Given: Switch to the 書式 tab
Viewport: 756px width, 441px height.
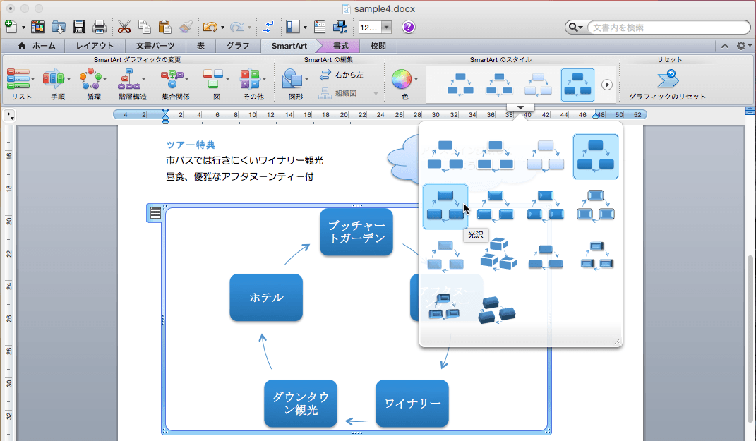Looking at the screenshot, I should point(340,46).
